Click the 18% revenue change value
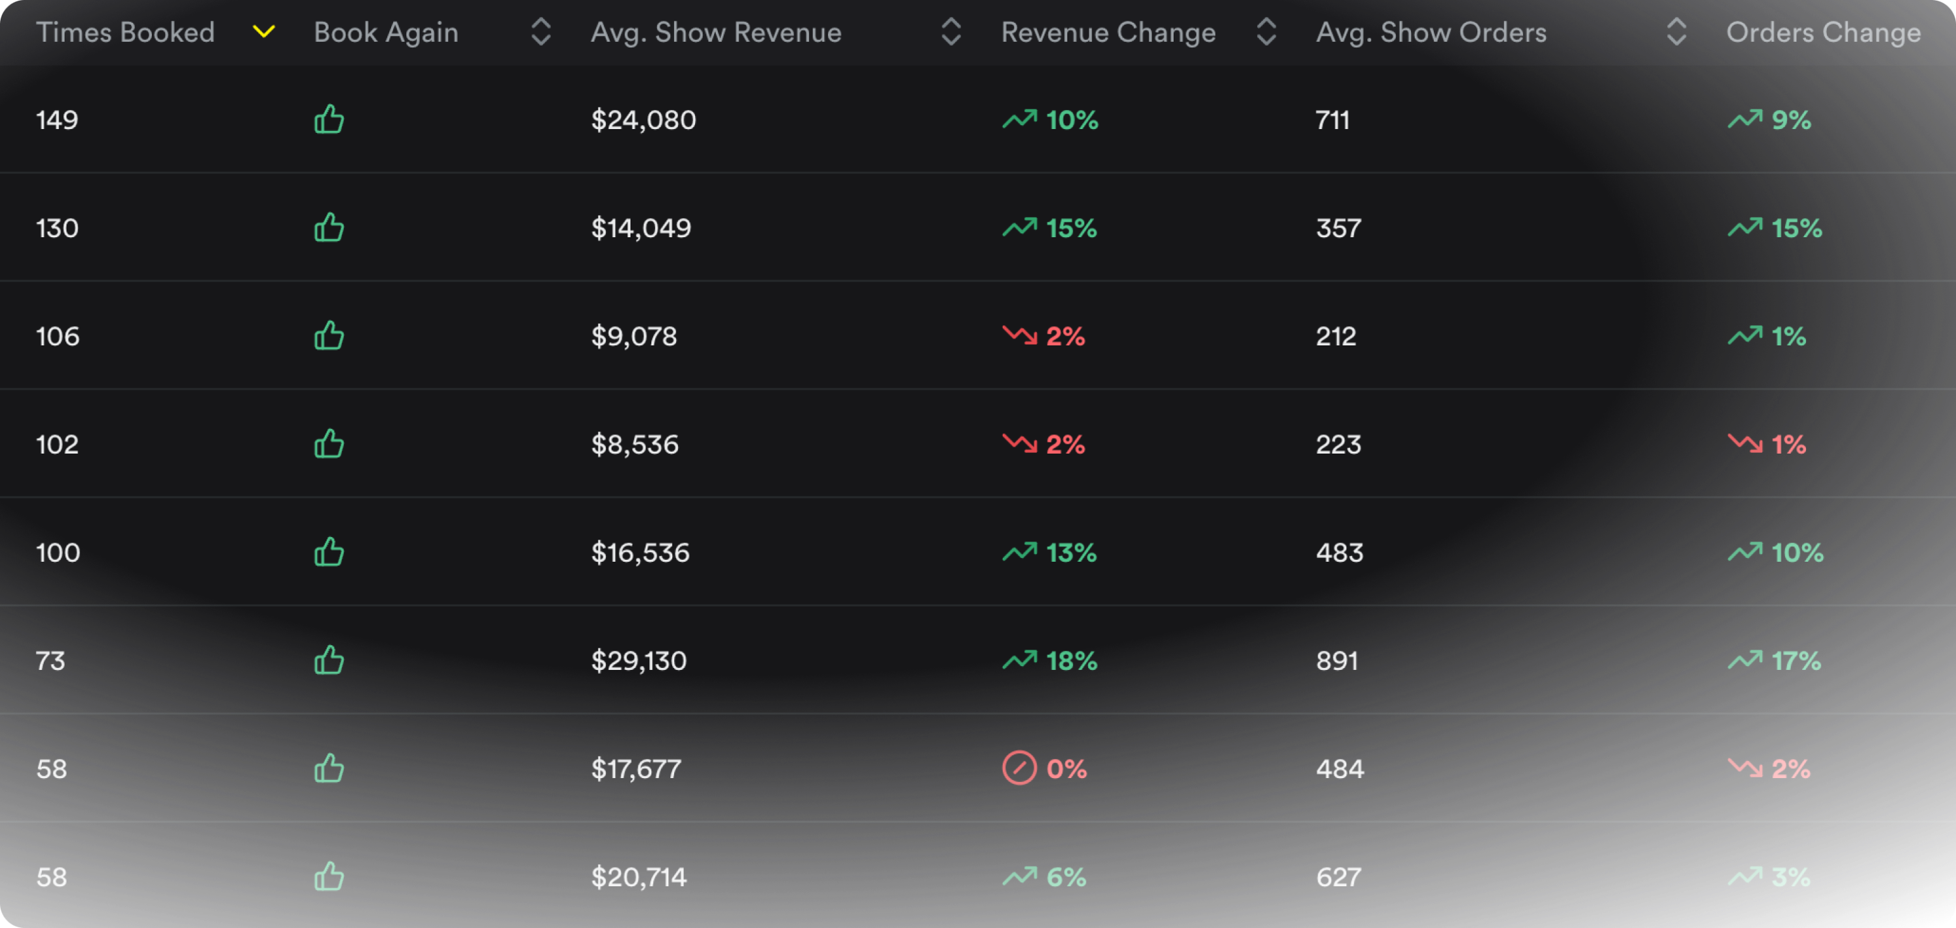Viewport: 1956px width, 928px height. tap(1071, 661)
